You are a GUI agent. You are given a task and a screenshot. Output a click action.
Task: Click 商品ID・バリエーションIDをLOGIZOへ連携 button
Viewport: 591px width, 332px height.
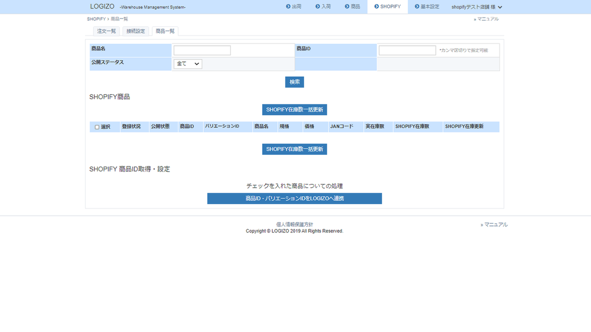click(295, 198)
